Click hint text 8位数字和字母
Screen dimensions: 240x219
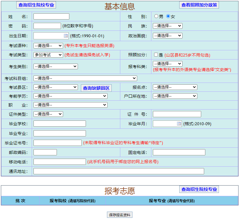78,26
